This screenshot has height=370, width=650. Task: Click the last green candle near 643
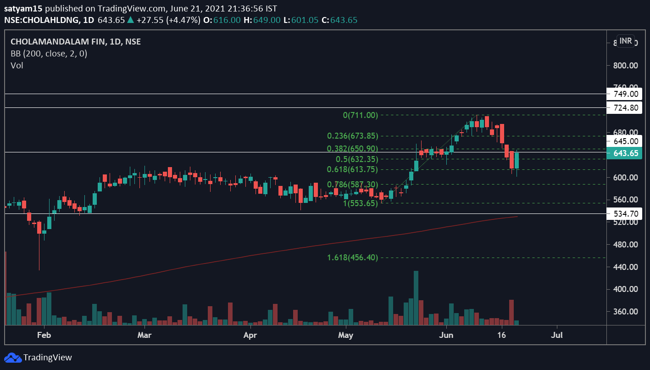[x=517, y=161]
